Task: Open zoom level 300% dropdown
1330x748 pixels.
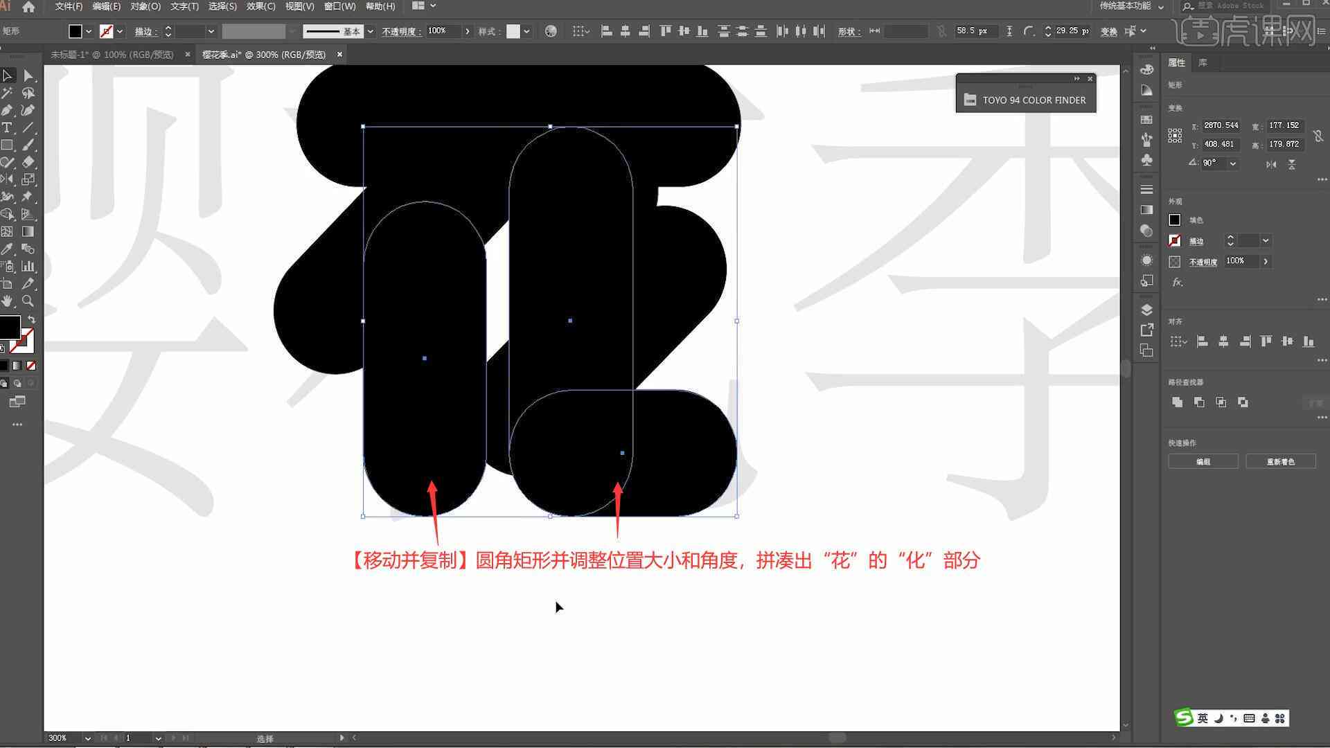Action: pyautogui.click(x=87, y=738)
